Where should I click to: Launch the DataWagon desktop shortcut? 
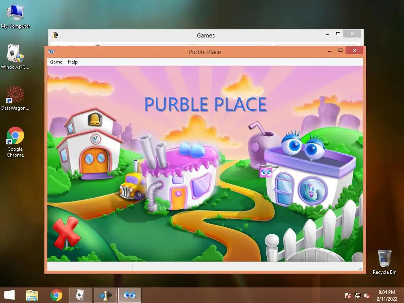point(15,98)
